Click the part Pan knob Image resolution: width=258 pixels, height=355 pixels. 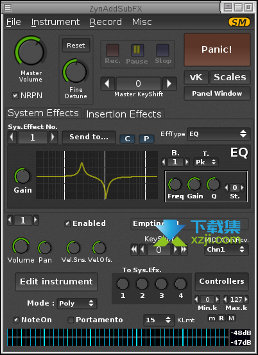tap(45, 248)
